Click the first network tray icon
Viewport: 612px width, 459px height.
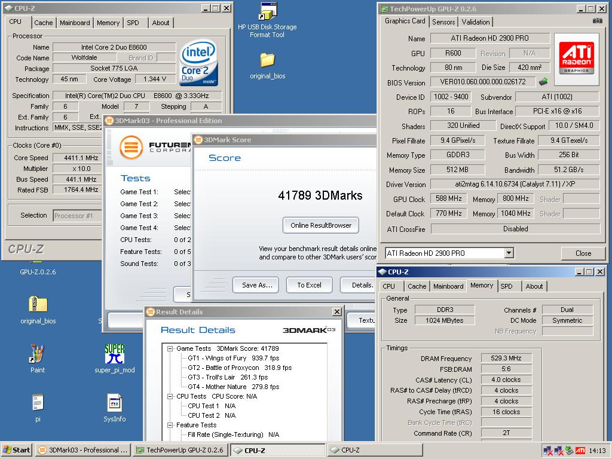pos(548,451)
